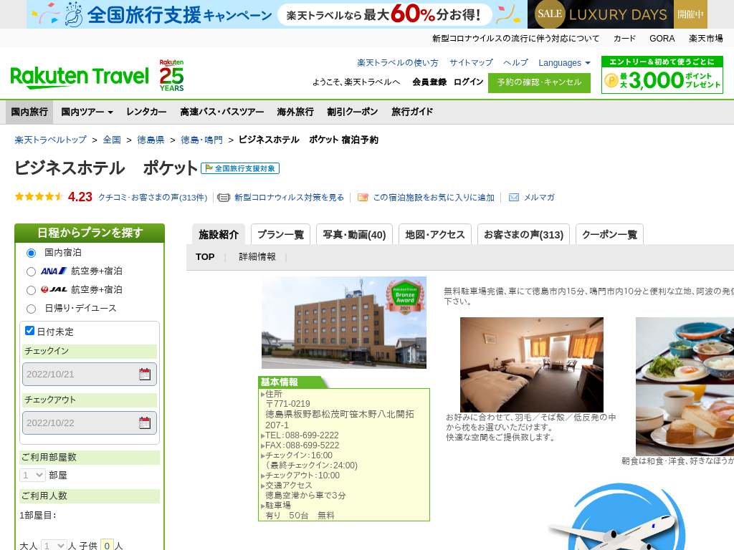The width and height of the screenshot is (734, 550).
Task: Open the カード link in top bar
Action: (624, 39)
